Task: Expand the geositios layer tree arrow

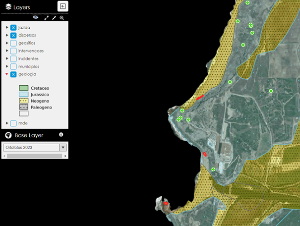Action: [x=7, y=43]
